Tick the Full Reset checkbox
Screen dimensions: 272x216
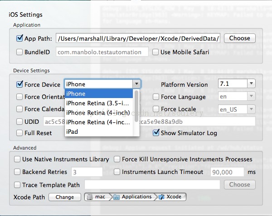pos(19,133)
